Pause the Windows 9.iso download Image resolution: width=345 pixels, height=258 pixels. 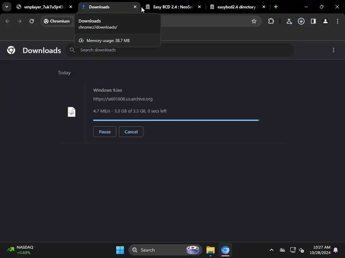click(x=105, y=132)
